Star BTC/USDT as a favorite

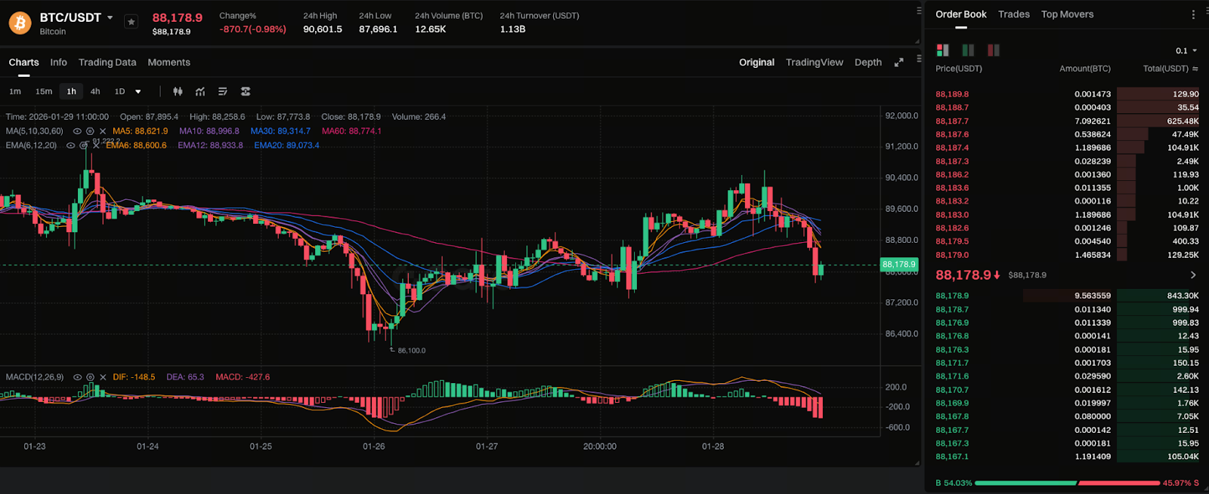pos(131,22)
